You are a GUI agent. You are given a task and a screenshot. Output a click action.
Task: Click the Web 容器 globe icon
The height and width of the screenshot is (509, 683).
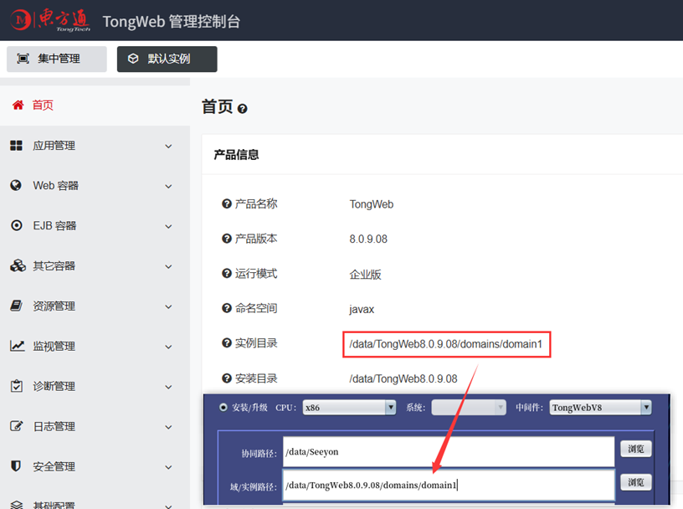click(16, 186)
